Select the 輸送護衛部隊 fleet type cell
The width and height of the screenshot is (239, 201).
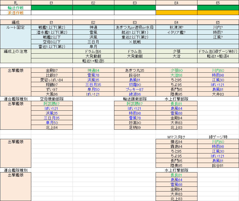point(135,99)
